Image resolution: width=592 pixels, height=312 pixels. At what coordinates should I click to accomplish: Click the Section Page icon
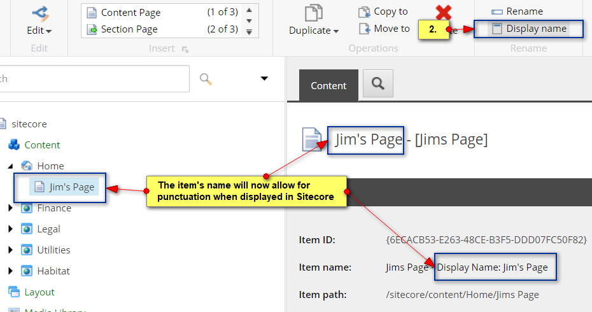tap(92, 29)
